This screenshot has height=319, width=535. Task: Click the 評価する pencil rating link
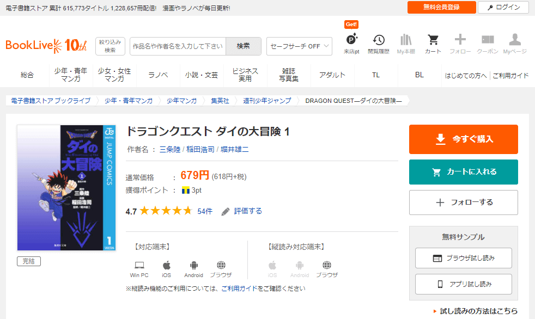(242, 211)
